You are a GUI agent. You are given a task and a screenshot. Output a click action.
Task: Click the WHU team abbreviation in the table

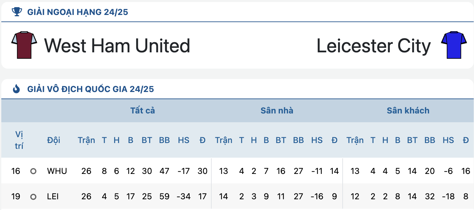57,171
